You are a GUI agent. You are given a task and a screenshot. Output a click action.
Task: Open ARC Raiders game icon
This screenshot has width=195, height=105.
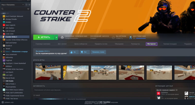point(4,28)
